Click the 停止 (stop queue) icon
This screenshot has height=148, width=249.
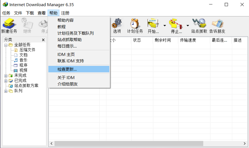(176, 24)
